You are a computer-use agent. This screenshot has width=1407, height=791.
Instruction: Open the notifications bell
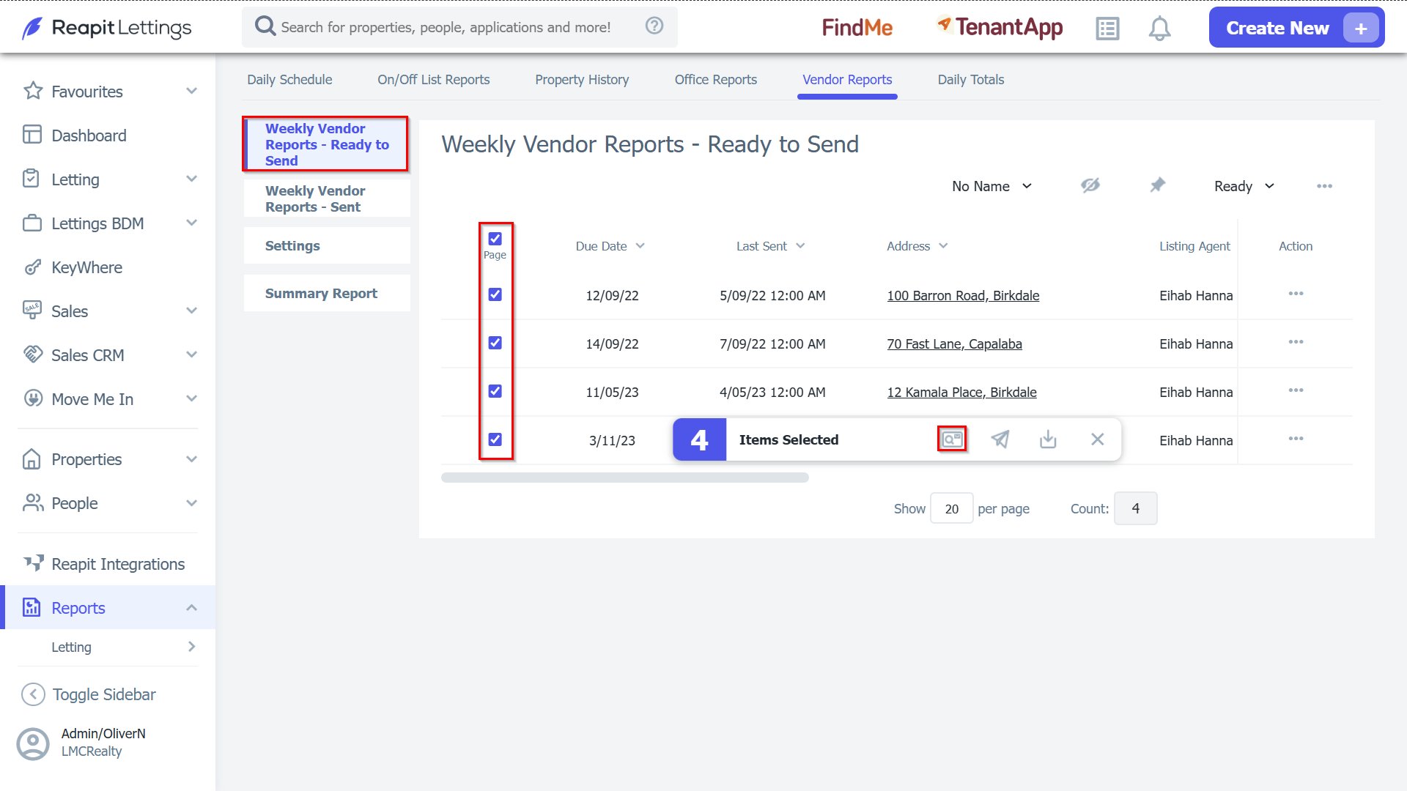click(x=1159, y=29)
